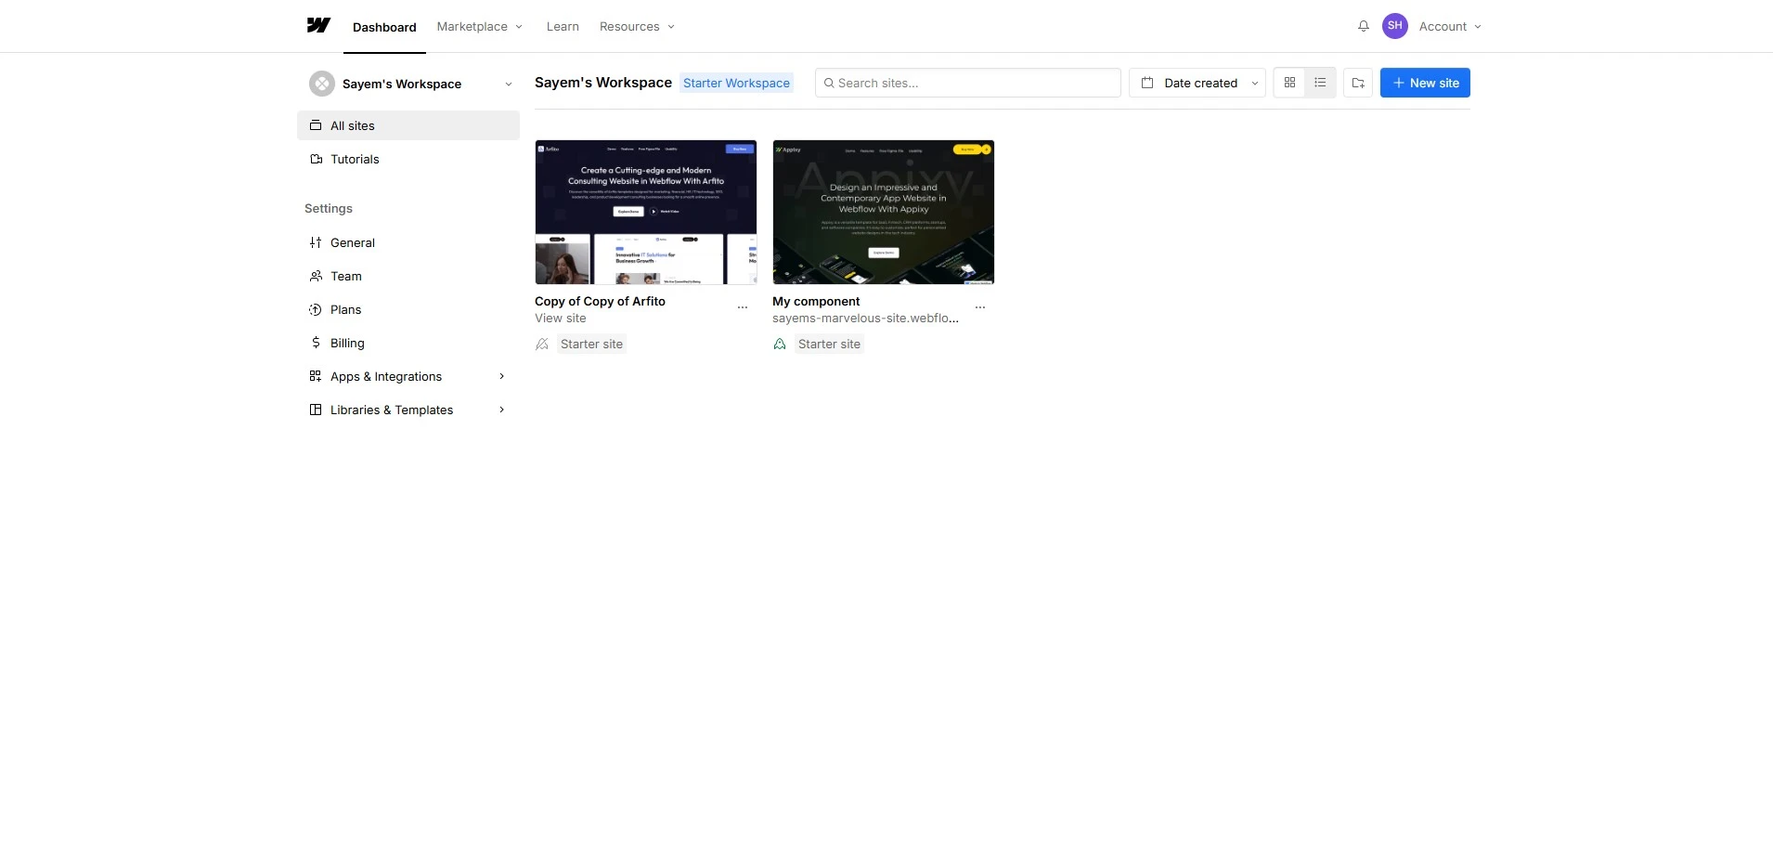Click Starter site tag under Arfito
1773x846 pixels.
pyautogui.click(x=591, y=345)
